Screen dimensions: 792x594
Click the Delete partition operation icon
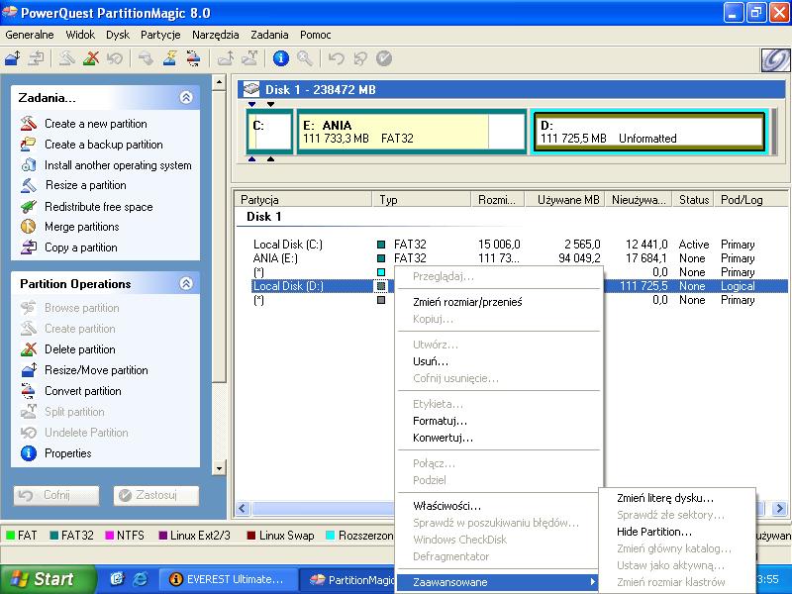tap(29, 349)
